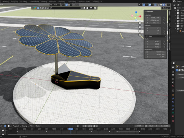Click the timeline zoom magnifier icon

click(x=3, y=130)
